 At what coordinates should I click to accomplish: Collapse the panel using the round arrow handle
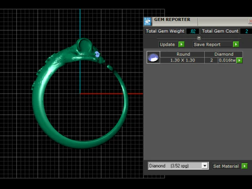(199, 38)
